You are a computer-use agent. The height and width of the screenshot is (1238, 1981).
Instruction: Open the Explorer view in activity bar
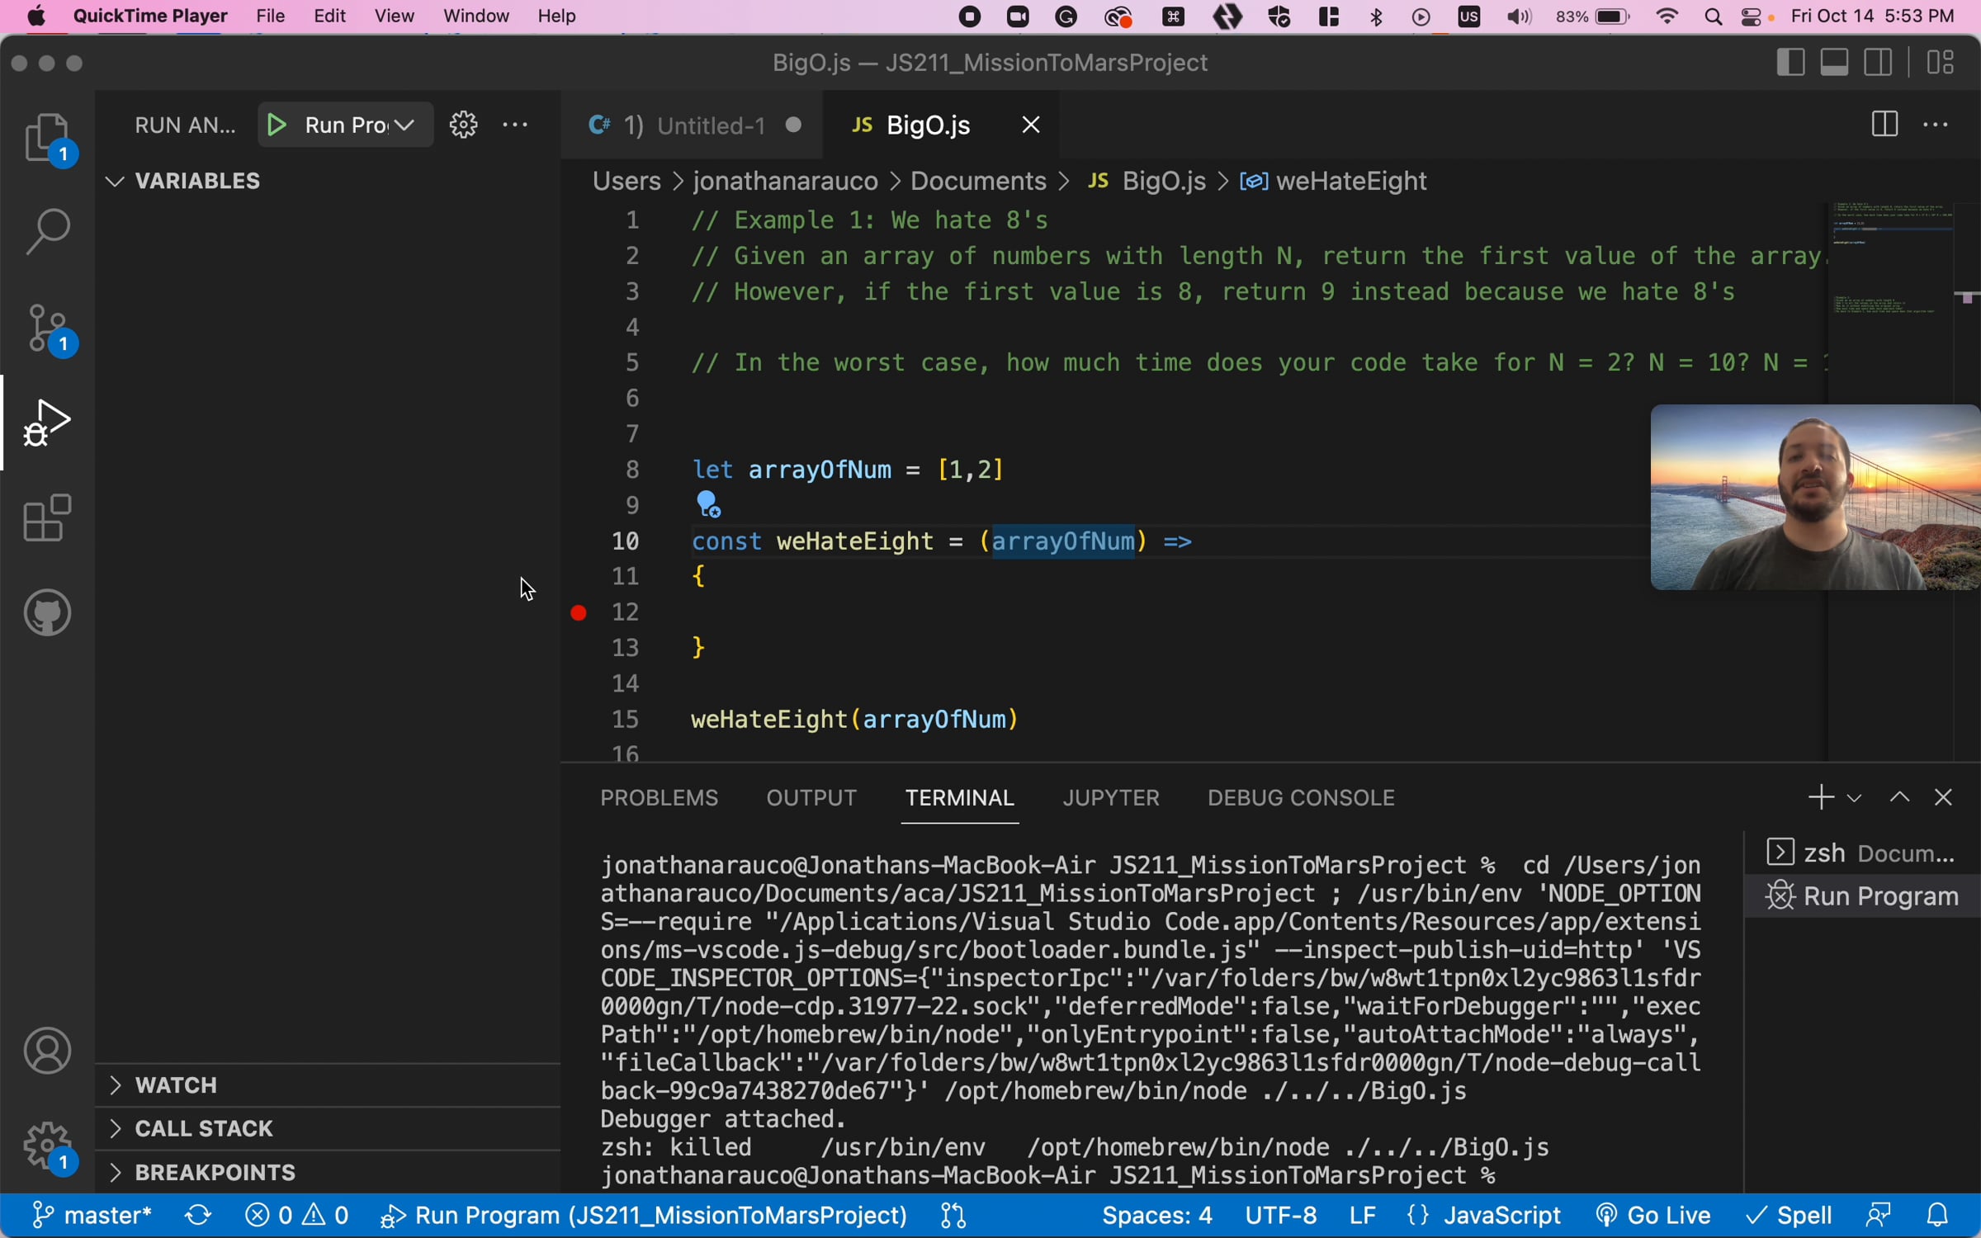pyautogui.click(x=46, y=137)
